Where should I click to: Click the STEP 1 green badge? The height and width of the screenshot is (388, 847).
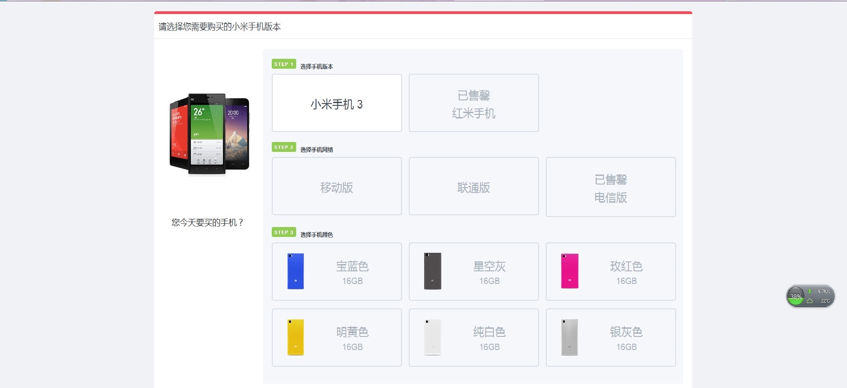pos(284,64)
